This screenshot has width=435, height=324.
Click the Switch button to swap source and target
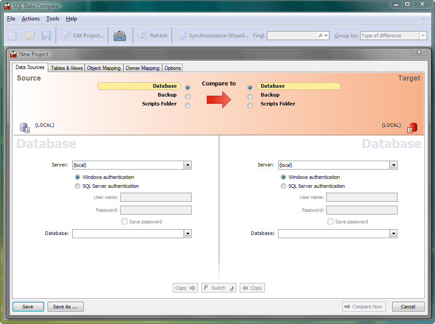tap(218, 288)
